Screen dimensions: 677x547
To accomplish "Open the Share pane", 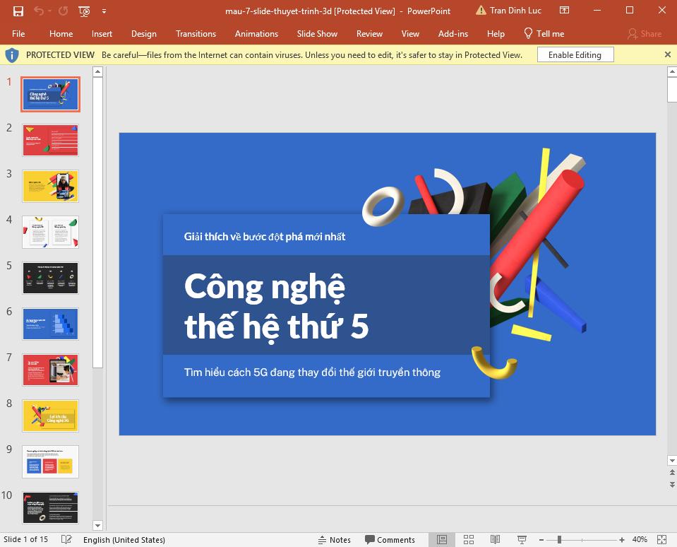I will coord(643,33).
